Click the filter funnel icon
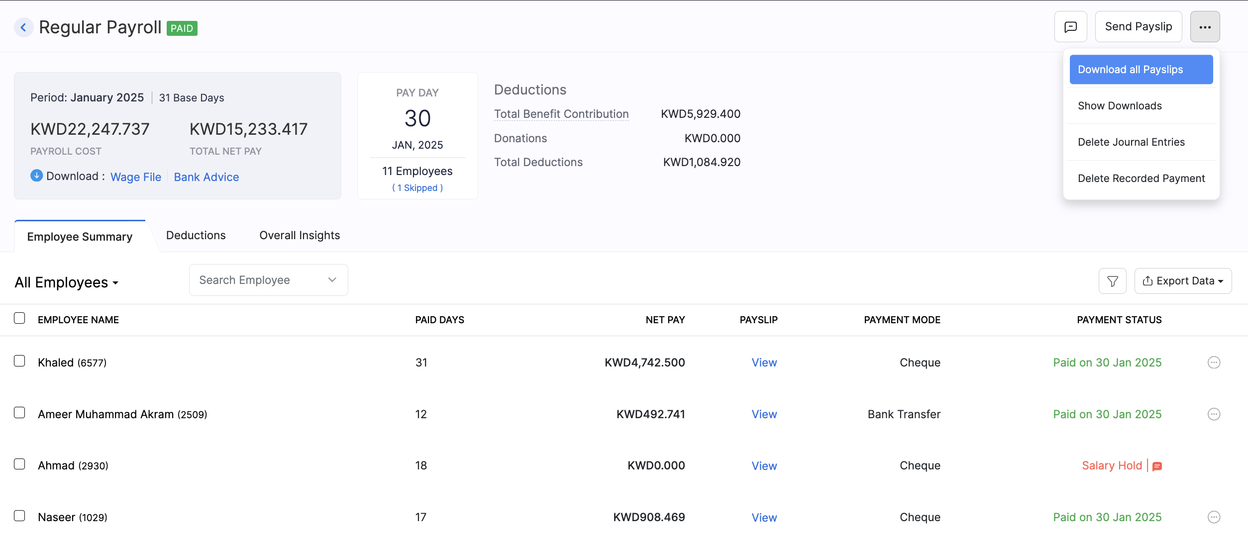The width and height of the screenshot is (1248, 546). pyautogui.click(x=1112, y=281)
